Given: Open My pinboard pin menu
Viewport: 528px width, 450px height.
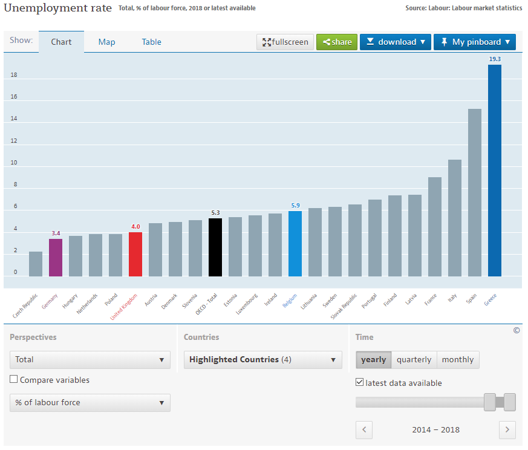Looking at the screenshot, I should [474, 42].
